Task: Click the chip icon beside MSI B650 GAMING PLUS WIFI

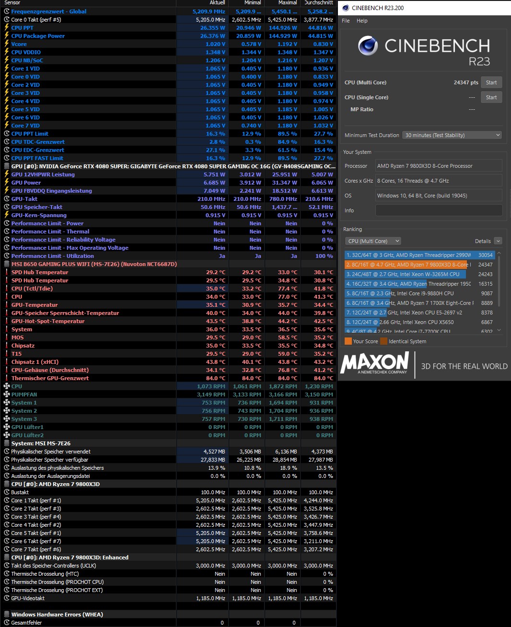Action: tap(6, 264)
